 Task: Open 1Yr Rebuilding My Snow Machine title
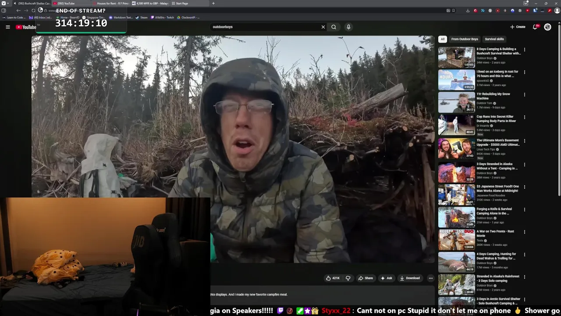(x=493, y=96)
